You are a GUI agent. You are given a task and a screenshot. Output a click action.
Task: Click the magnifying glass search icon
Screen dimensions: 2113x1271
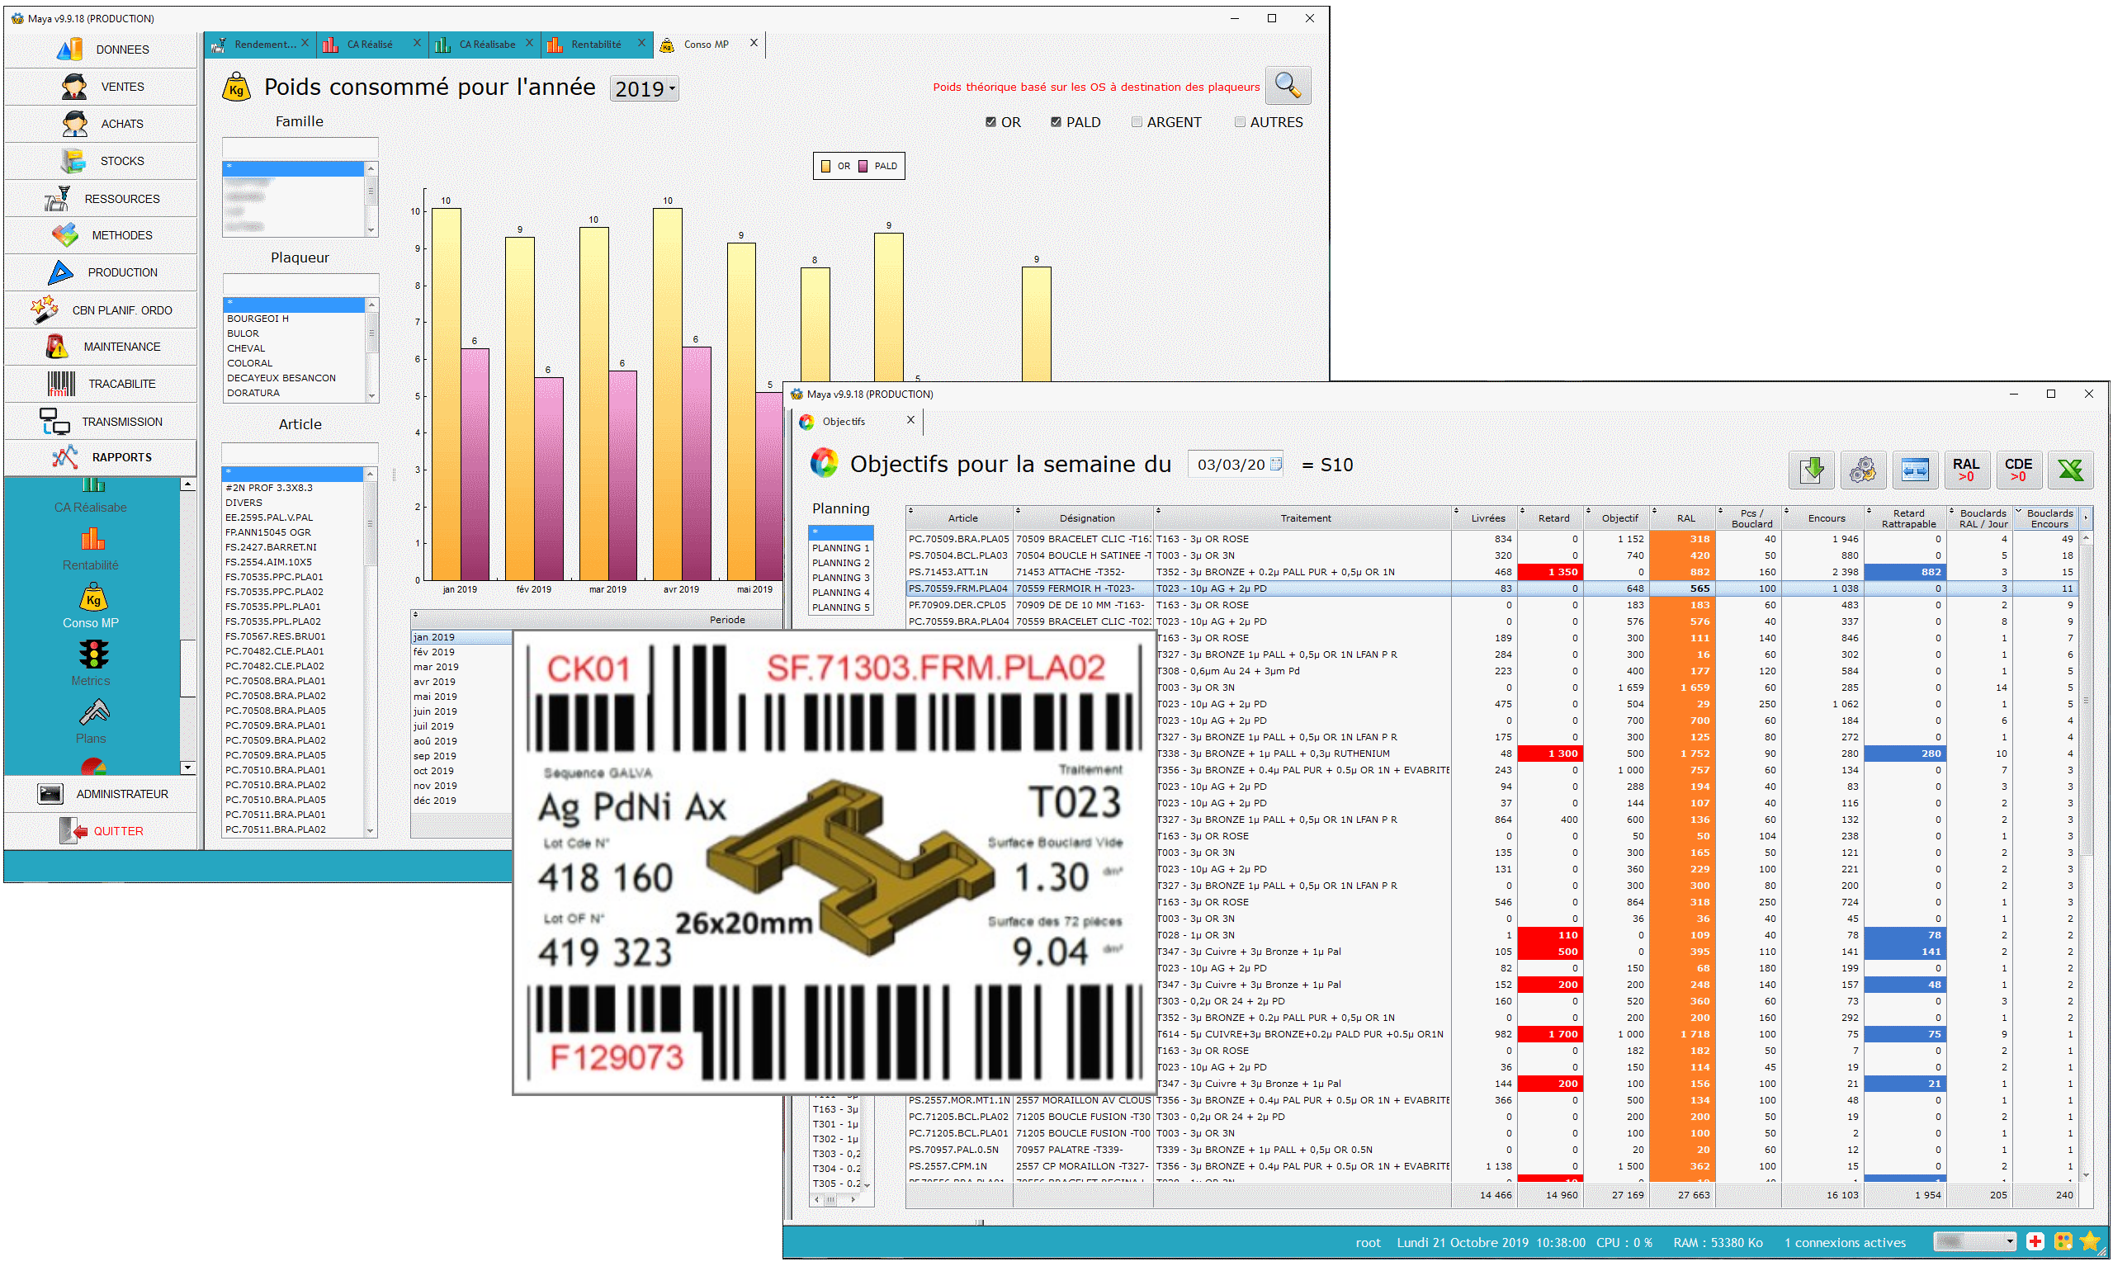(x=1288, y=86)
